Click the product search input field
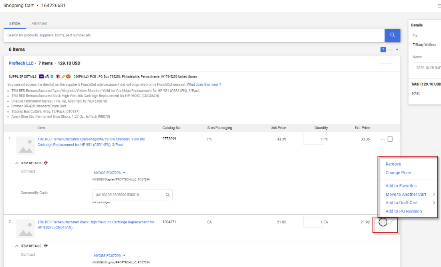441x267 pixels. pos(194,35)
